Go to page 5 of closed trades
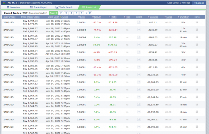Screen dimensions: 209x134 pos(76,13)
